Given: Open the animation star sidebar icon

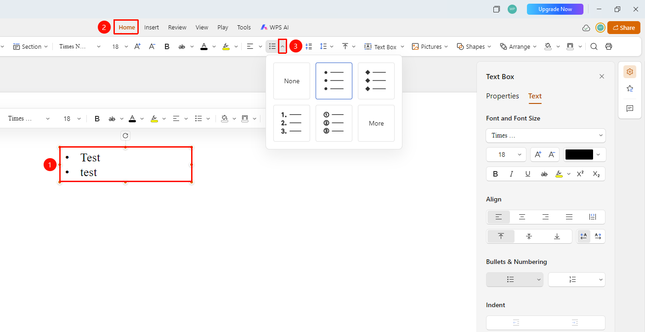Looking at the screenshot, I should coord(630,88).
